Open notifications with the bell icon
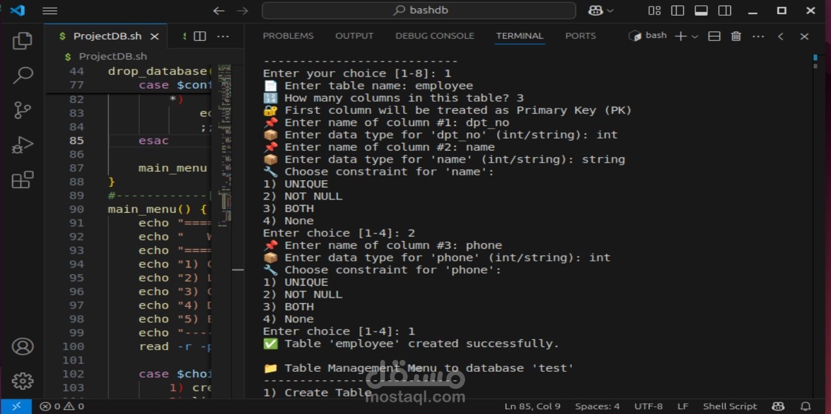The width and height of the screenshot is (831, 414). coord(805,406)
